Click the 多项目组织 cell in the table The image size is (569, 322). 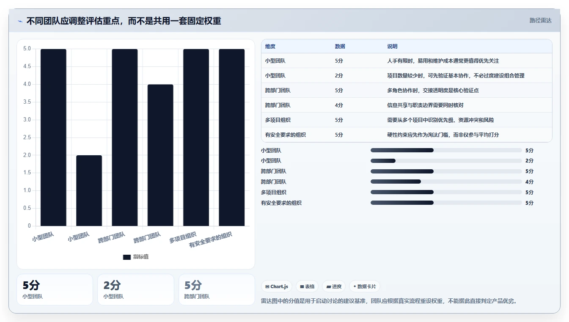(x=278, y=120)
